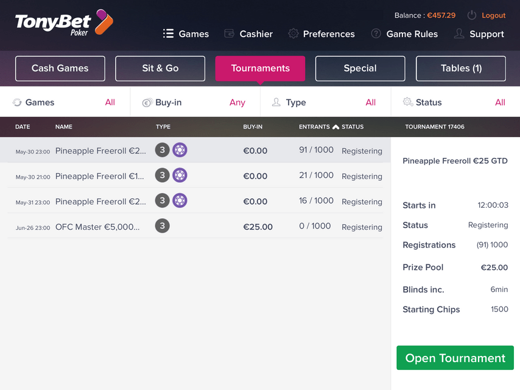Click the 3-card type icon for OFC Master
520x390 pixels.
pyautogui.click(x=162, y=226)
